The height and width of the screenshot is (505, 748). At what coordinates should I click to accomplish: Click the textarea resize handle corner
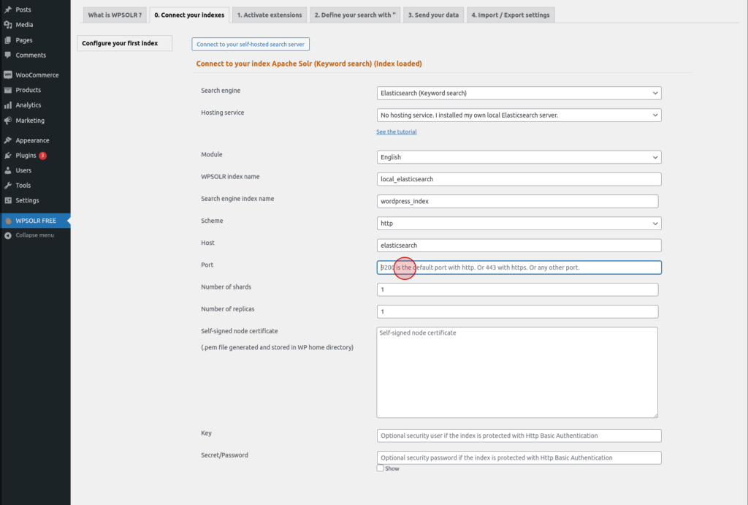click(x=655, y=415)
